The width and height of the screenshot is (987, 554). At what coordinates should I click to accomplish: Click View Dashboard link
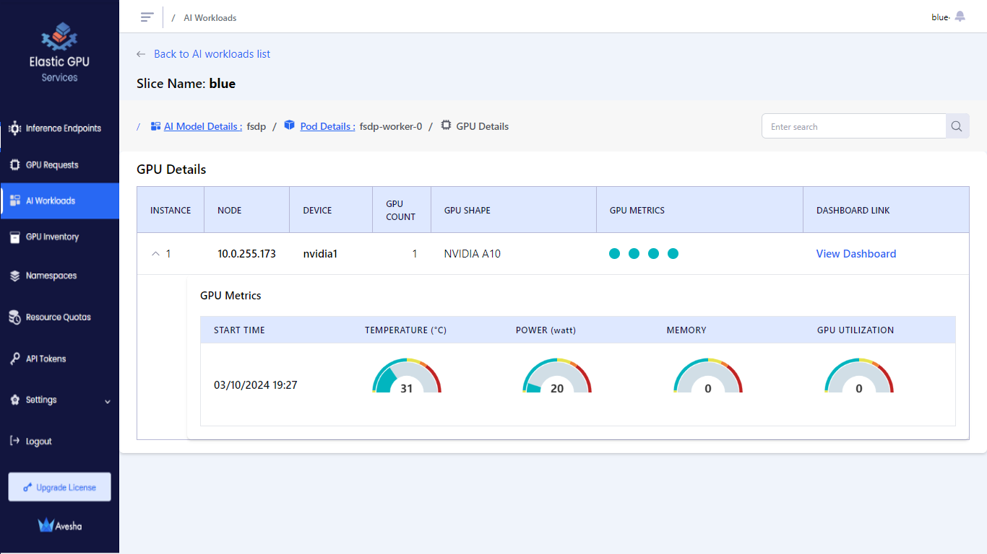(x=856, y=254)
